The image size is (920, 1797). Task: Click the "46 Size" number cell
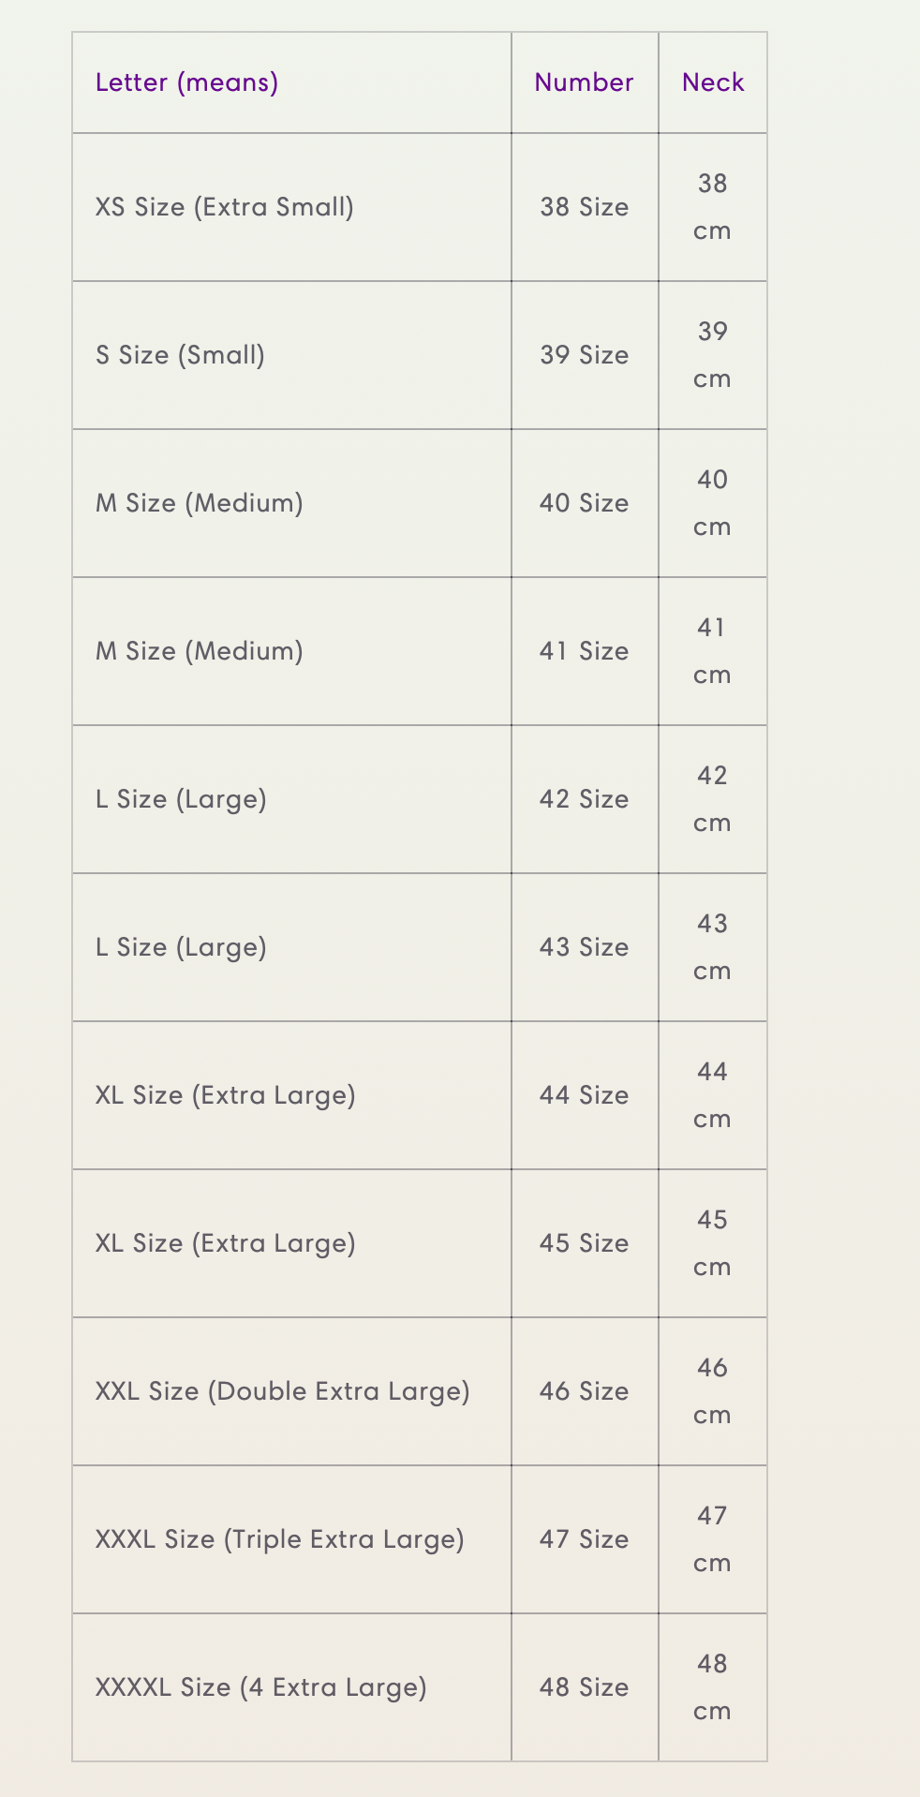[x=584, y=1391]
